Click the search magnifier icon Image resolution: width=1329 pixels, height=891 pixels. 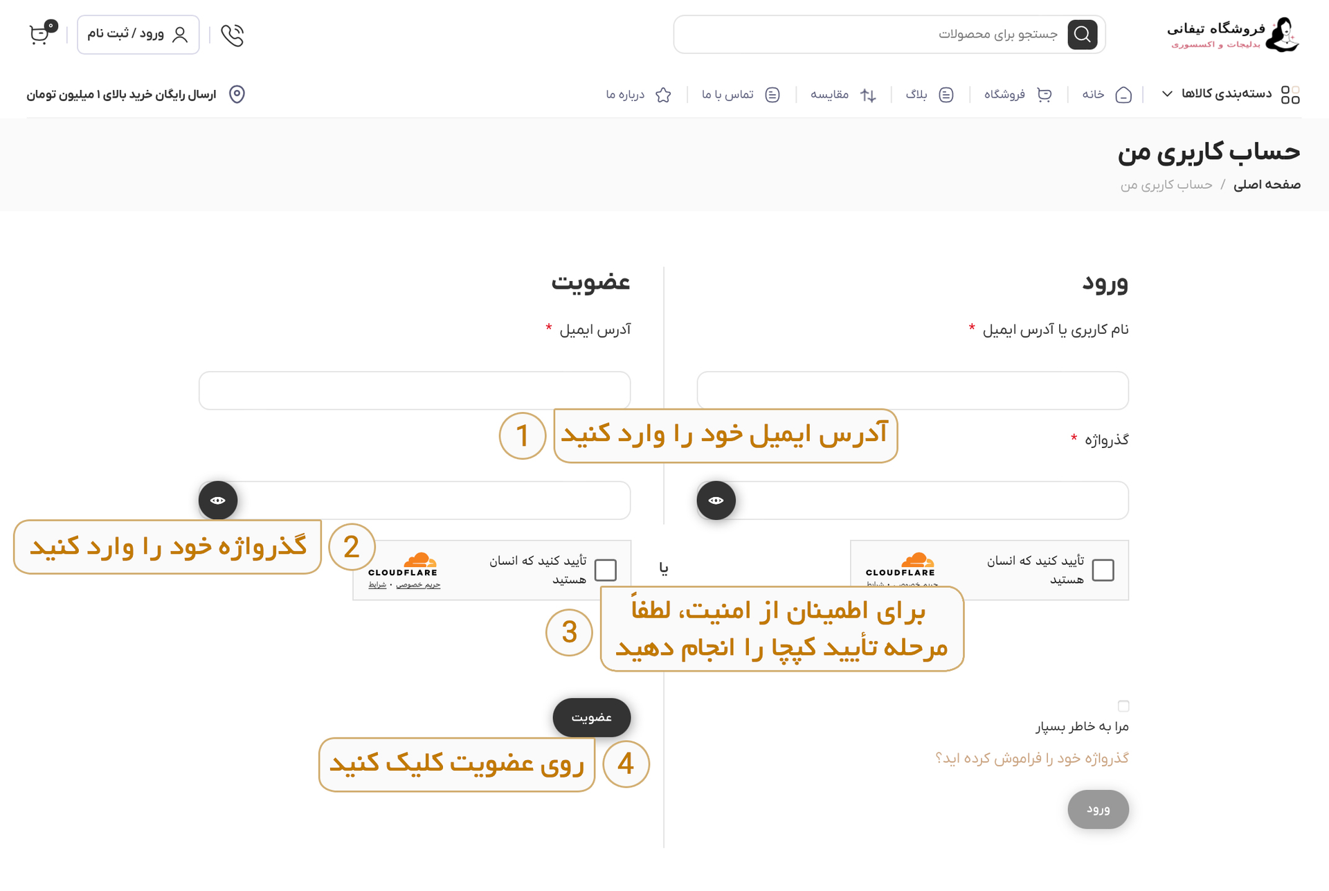[1083, 34]
